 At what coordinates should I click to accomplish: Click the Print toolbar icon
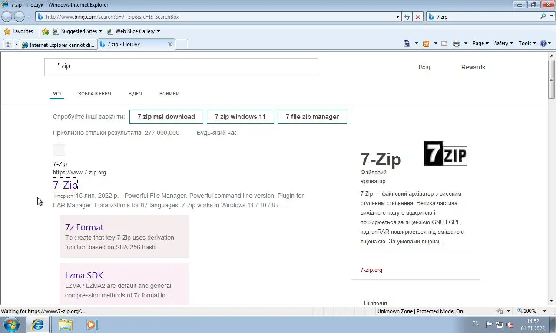tap(456, 43)
